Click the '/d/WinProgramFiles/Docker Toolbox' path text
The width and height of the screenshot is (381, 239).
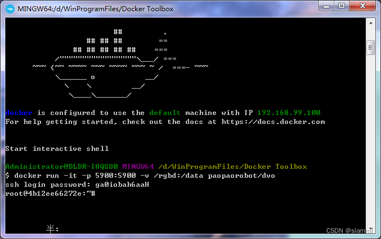tap(232, 167)
